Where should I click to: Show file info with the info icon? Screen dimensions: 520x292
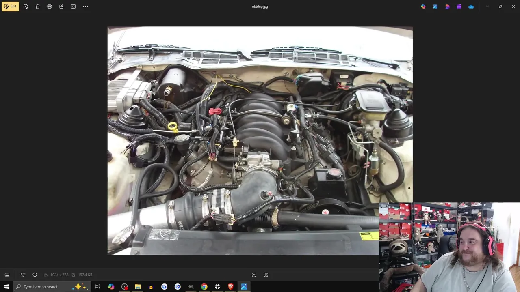tap(35, 275)
